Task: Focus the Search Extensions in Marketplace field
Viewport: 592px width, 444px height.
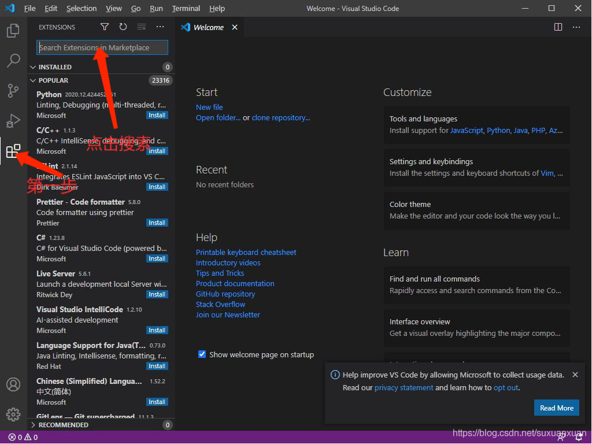Action: tap(102, 47)
